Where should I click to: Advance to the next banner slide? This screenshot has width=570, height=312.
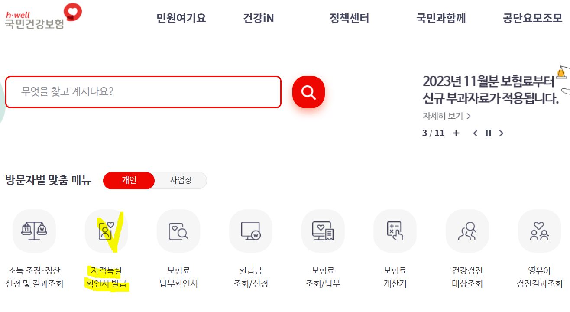tap(501, 133)
